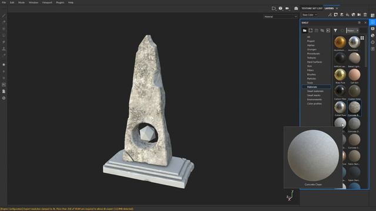
Task: Select Project category in shelf tree
Action: [x=311, y=41]
